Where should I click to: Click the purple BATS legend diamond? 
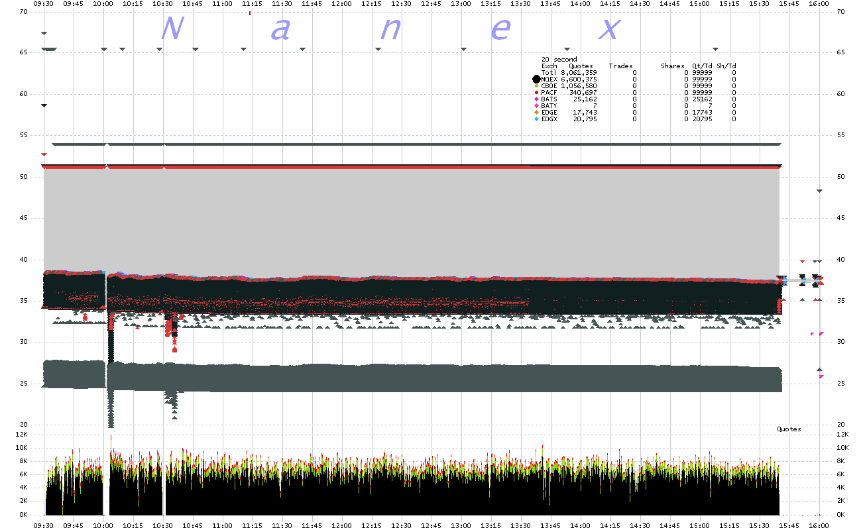tap(536, 99)
